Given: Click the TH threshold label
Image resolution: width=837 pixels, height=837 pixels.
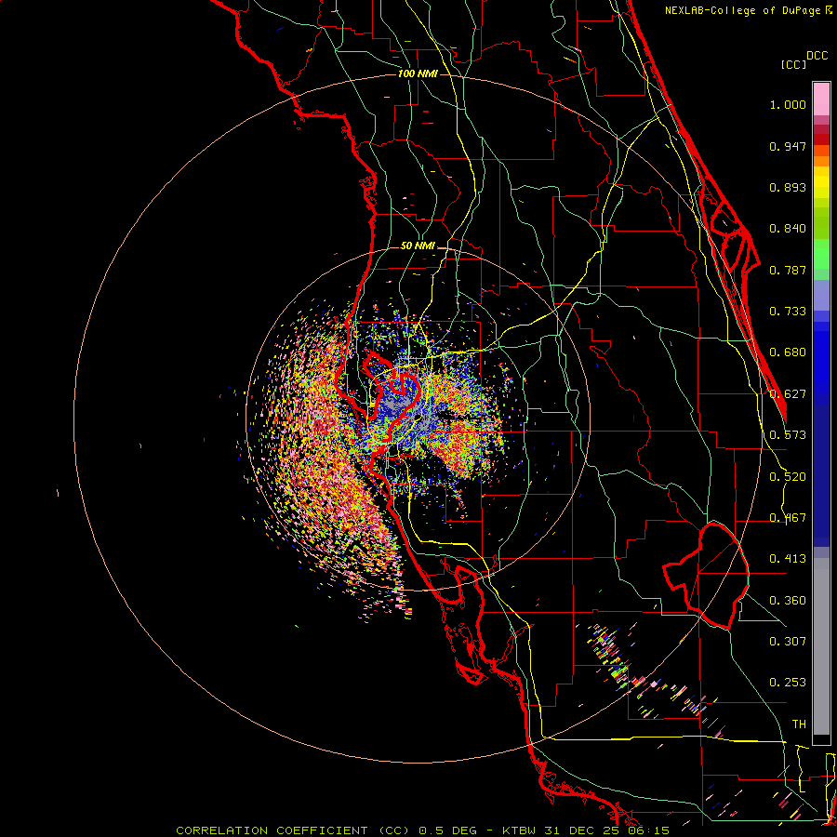Looking at the screenshot, I should pyautogui.click(x=799, y=724).
